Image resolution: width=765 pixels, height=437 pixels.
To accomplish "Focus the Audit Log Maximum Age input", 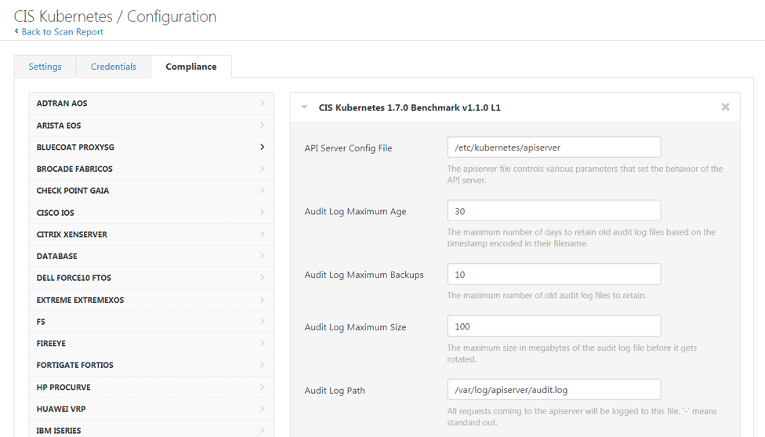I will [x=553, y=210].
